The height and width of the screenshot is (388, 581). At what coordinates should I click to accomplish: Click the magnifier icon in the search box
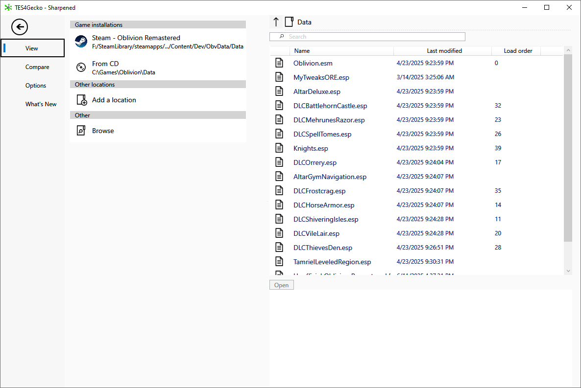[282, 36]
